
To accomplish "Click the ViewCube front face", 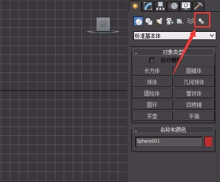I will point(103,24).
